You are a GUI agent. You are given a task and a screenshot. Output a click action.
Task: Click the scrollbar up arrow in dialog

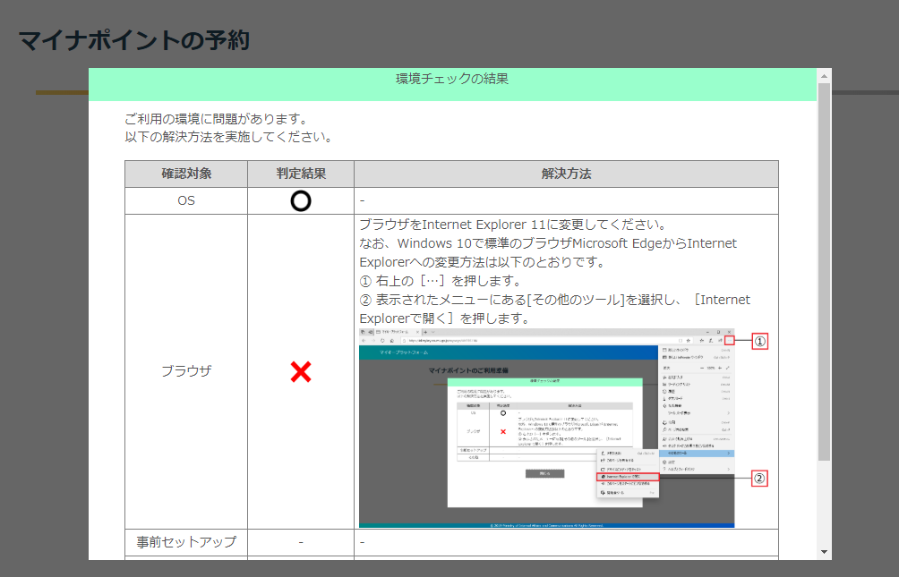pos(824,76)
